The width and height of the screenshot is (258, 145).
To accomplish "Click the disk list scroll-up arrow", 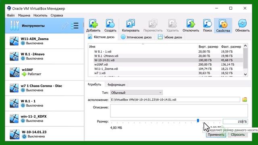I will tap(246, 46).
